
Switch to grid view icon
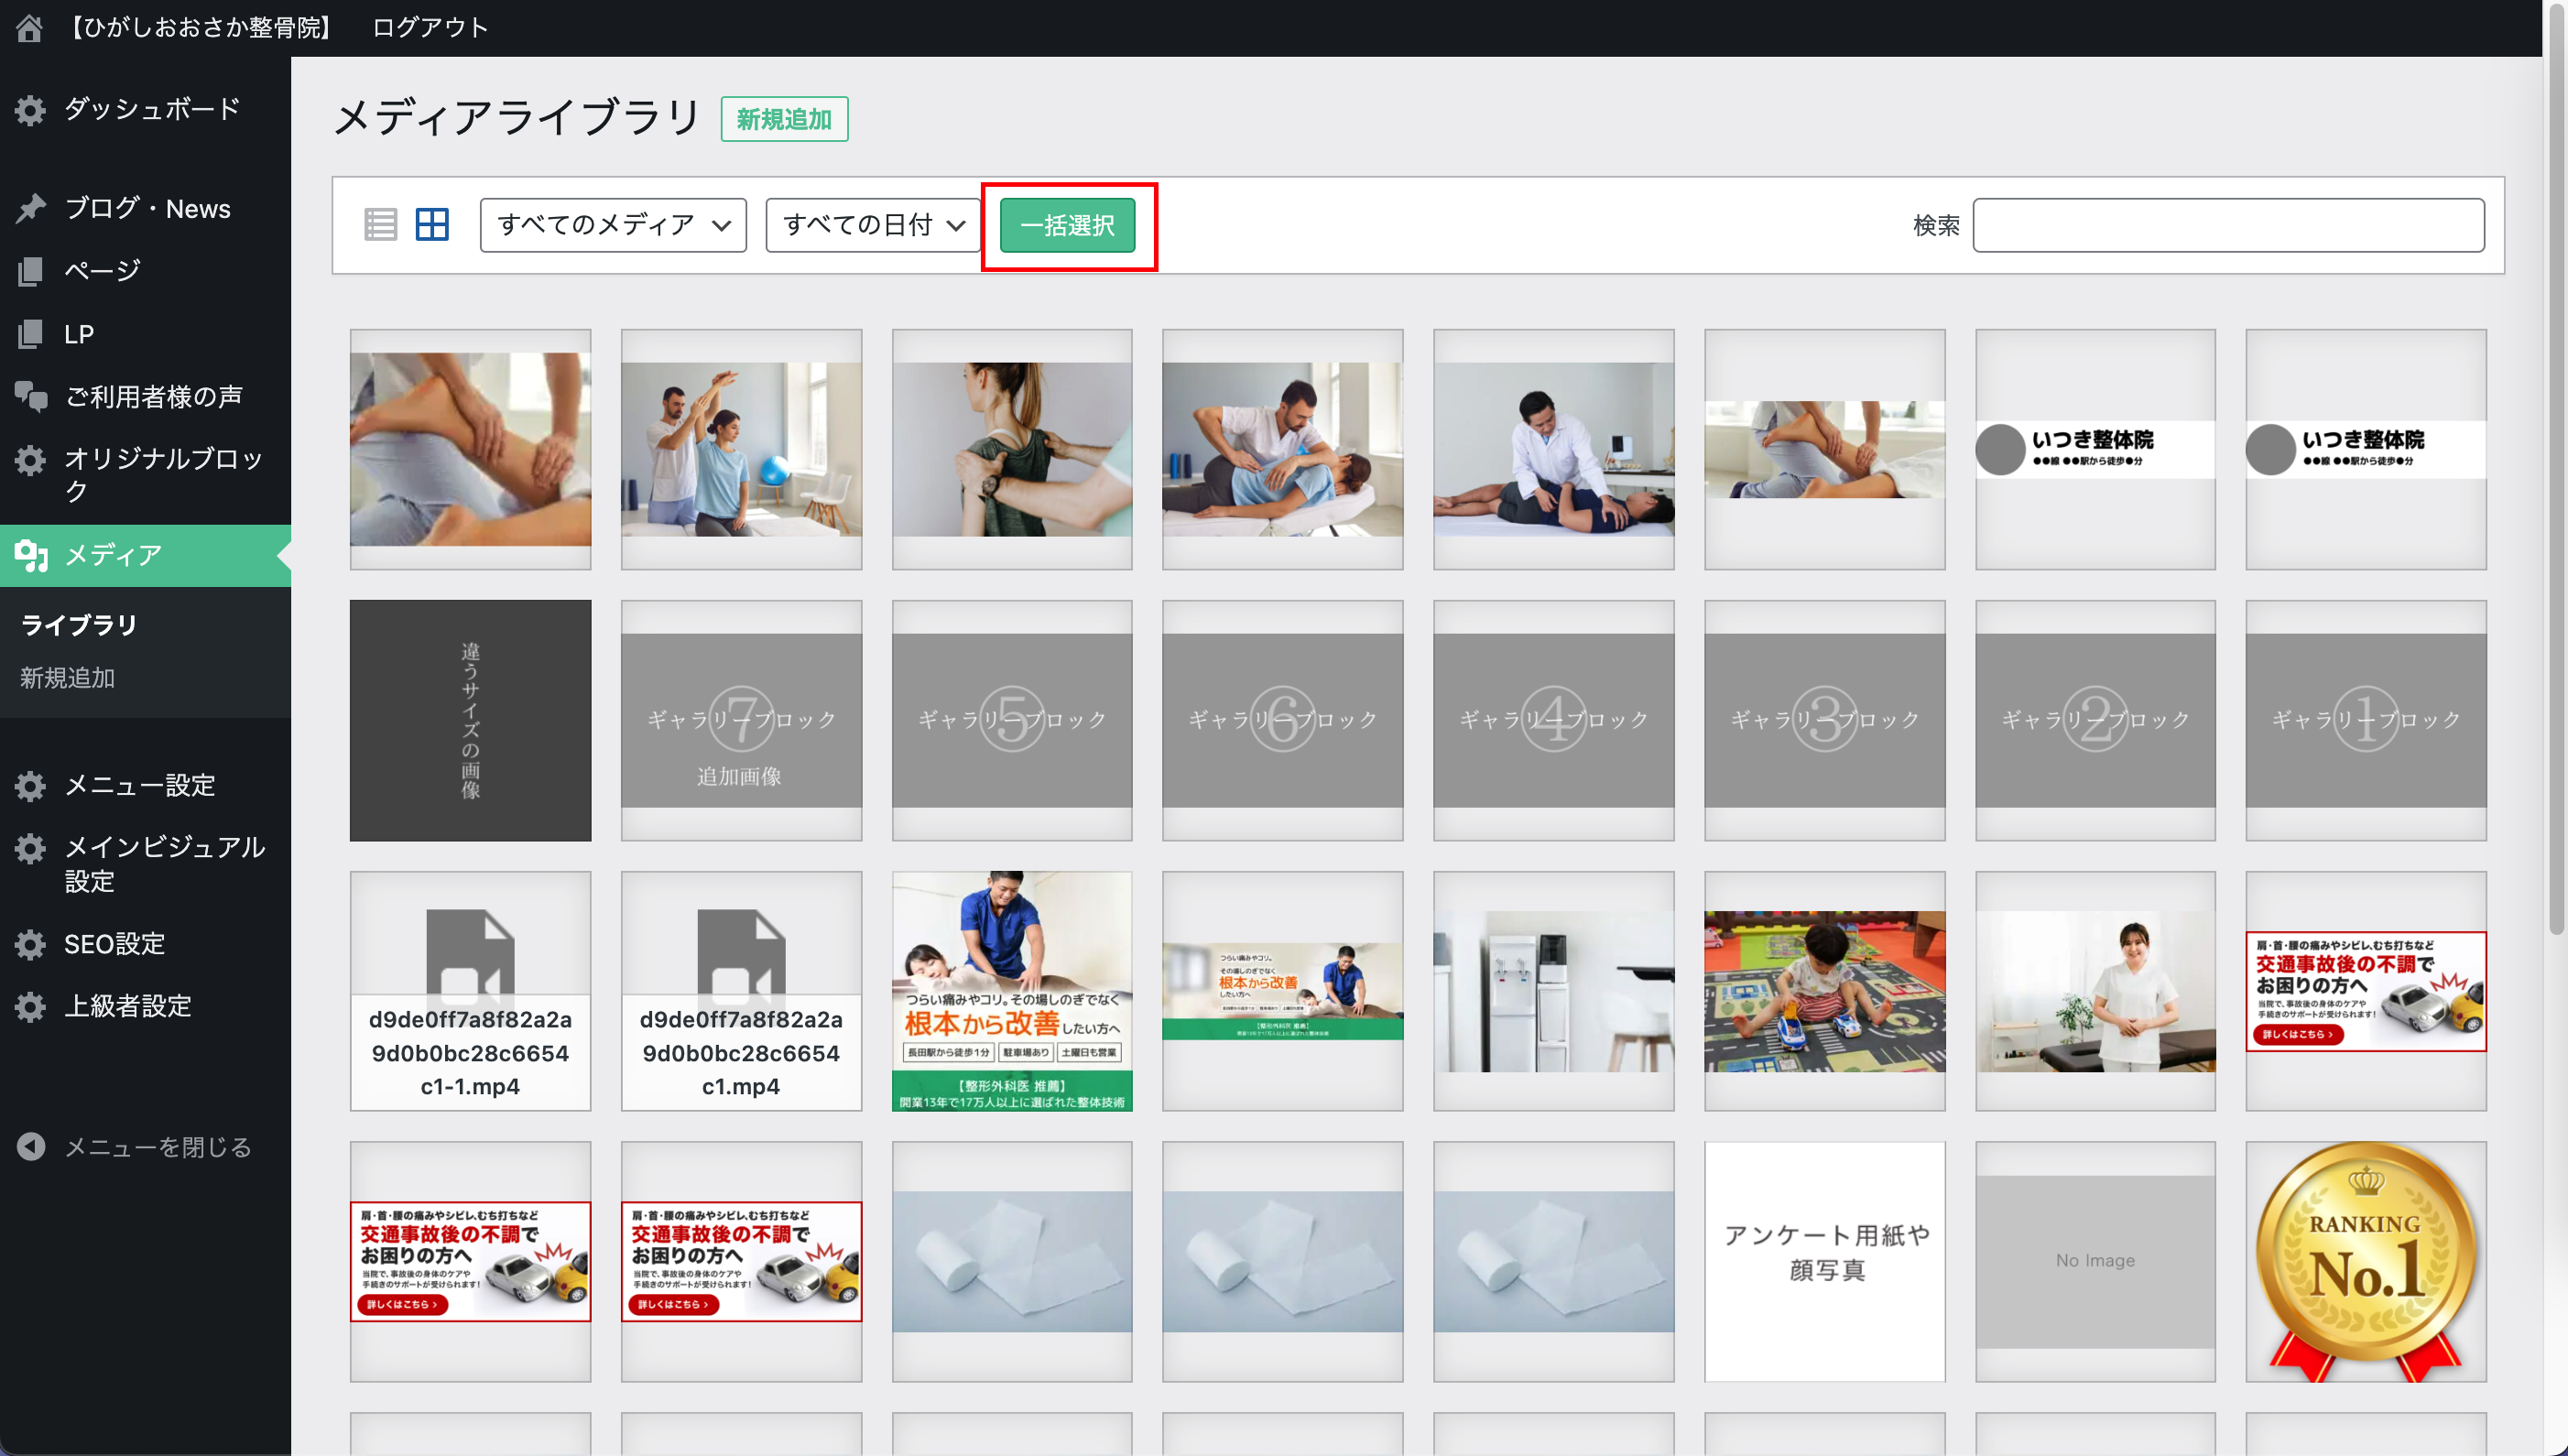click(x=432, y=224)
